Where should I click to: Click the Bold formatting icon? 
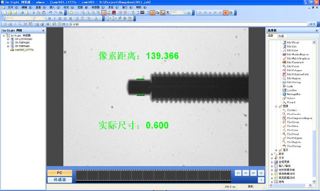click(49, 18)
